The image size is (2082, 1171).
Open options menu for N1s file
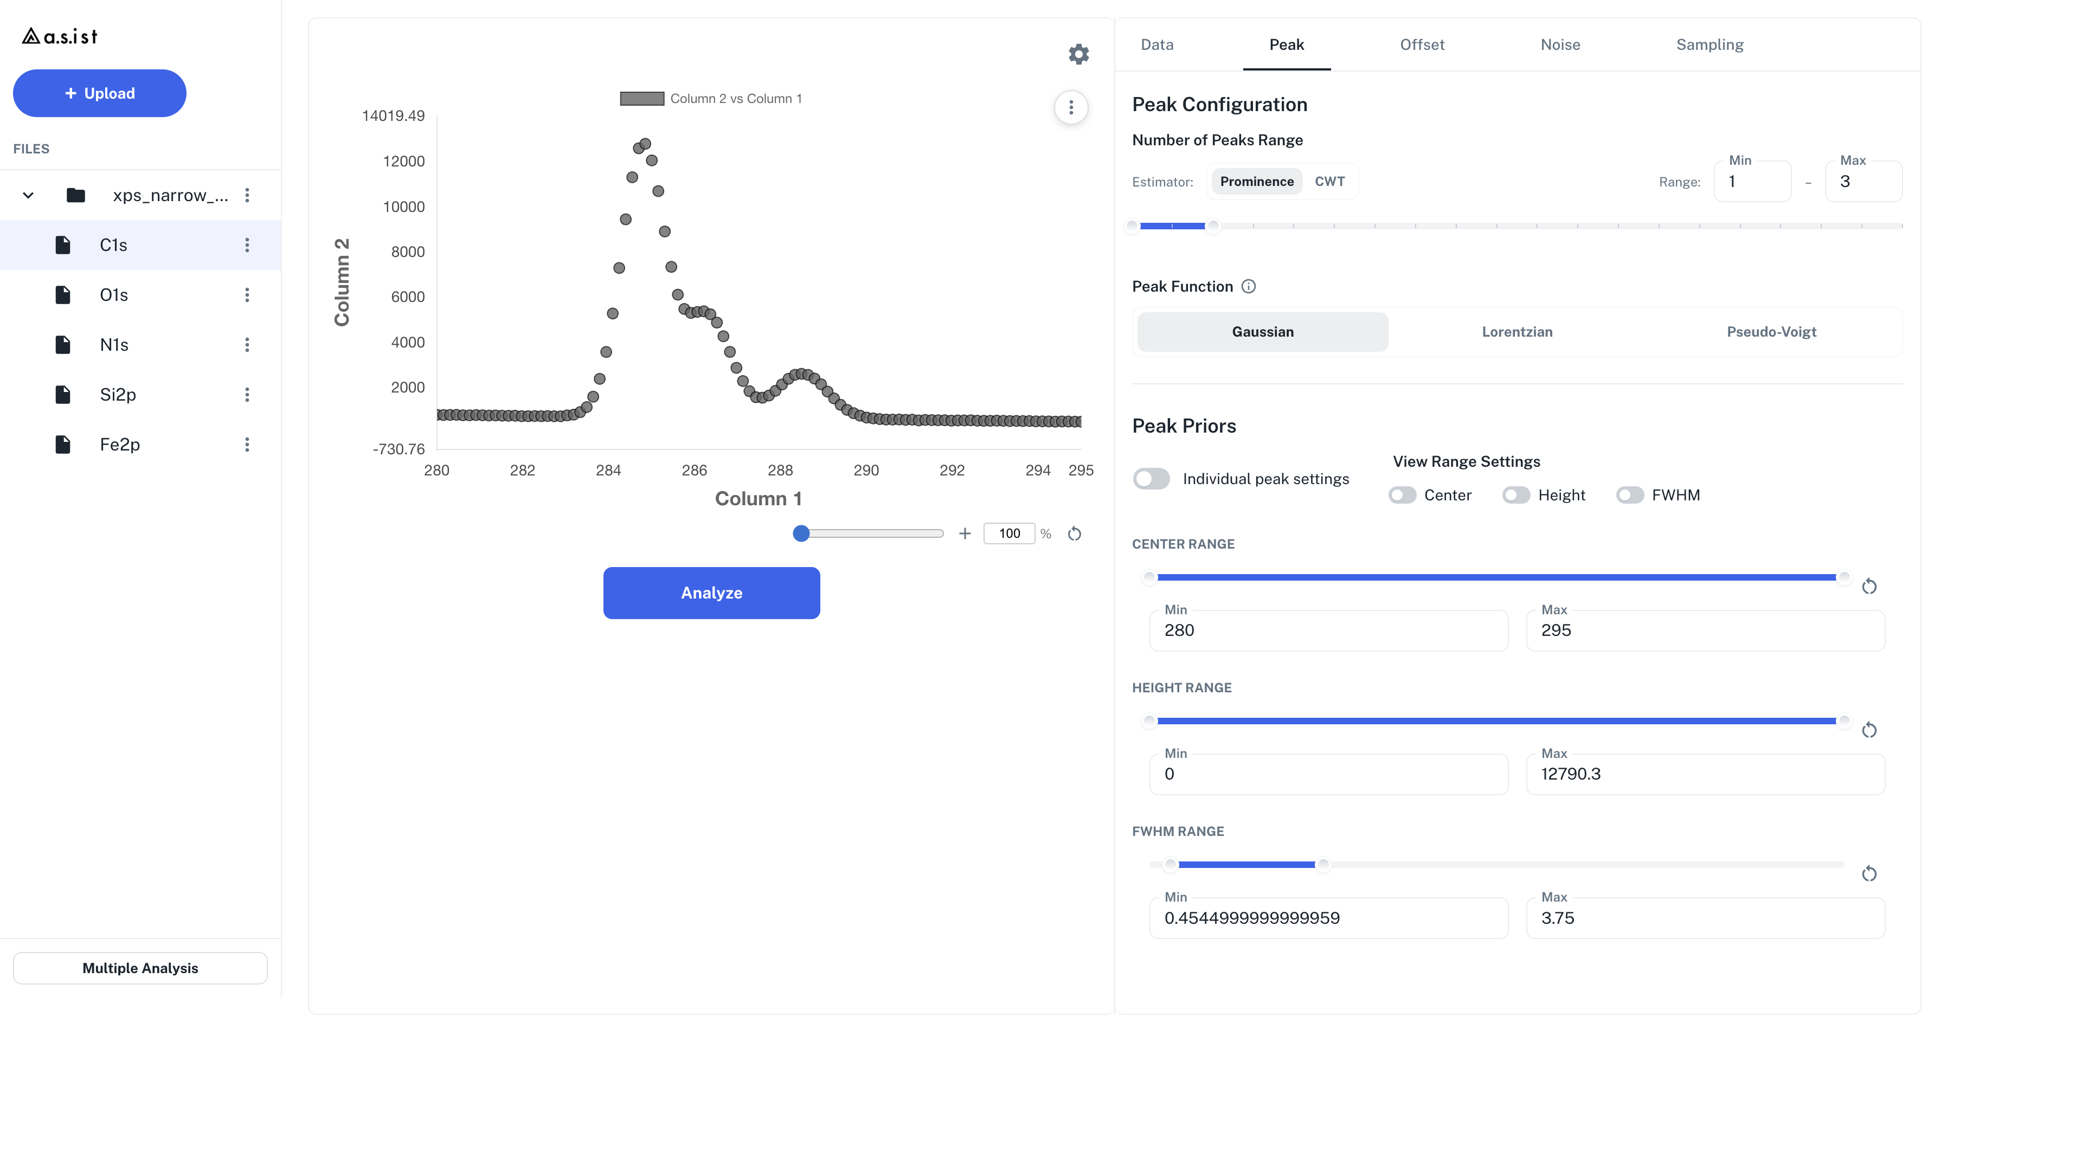247,345
